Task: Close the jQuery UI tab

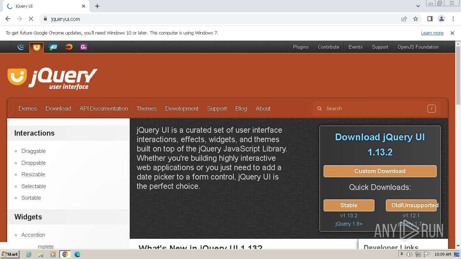Action: click(84, 6)
